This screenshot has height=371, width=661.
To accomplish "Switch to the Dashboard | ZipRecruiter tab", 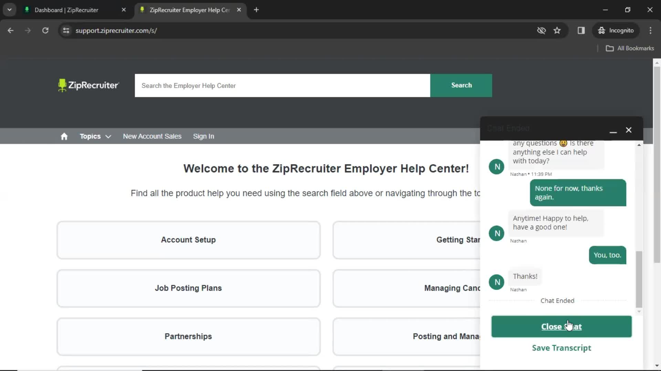I will [x=66, y=10].
